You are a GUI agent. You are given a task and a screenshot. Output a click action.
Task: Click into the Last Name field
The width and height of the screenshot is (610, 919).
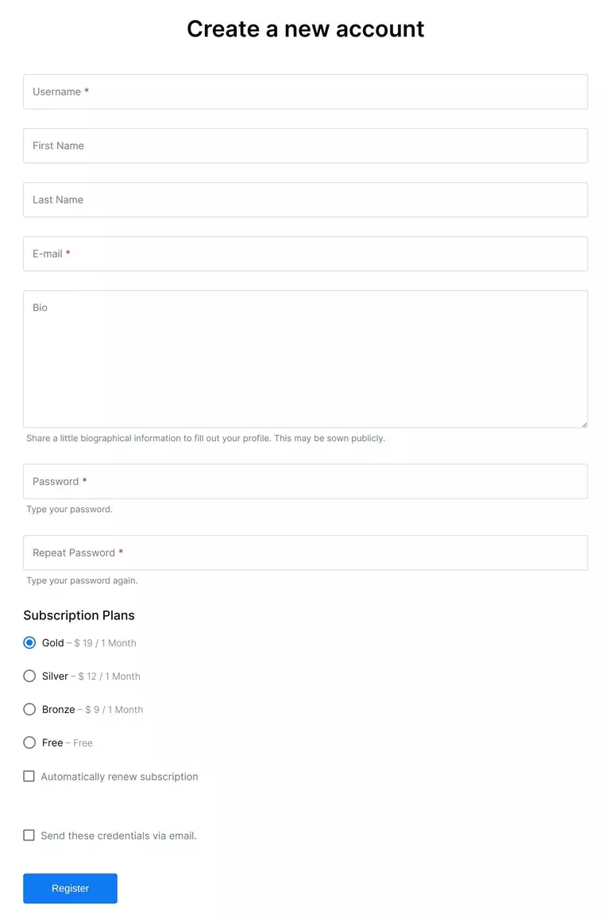pyautogui.click(x=305, y=200)
